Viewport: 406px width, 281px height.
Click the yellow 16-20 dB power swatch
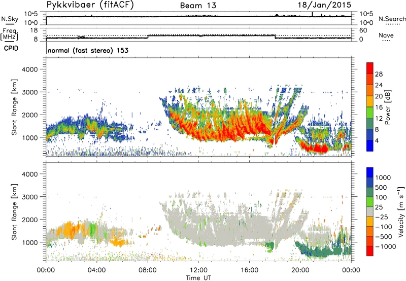(370, 101)
